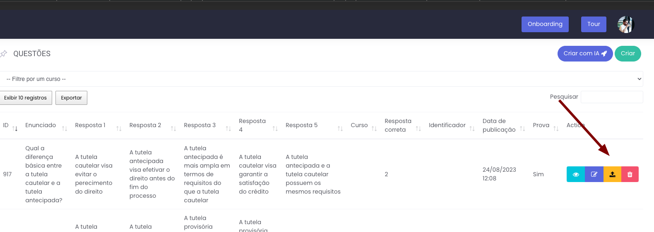Open the user profile avatar
Viewport: 654px width, 232px height.
point(625,24)
